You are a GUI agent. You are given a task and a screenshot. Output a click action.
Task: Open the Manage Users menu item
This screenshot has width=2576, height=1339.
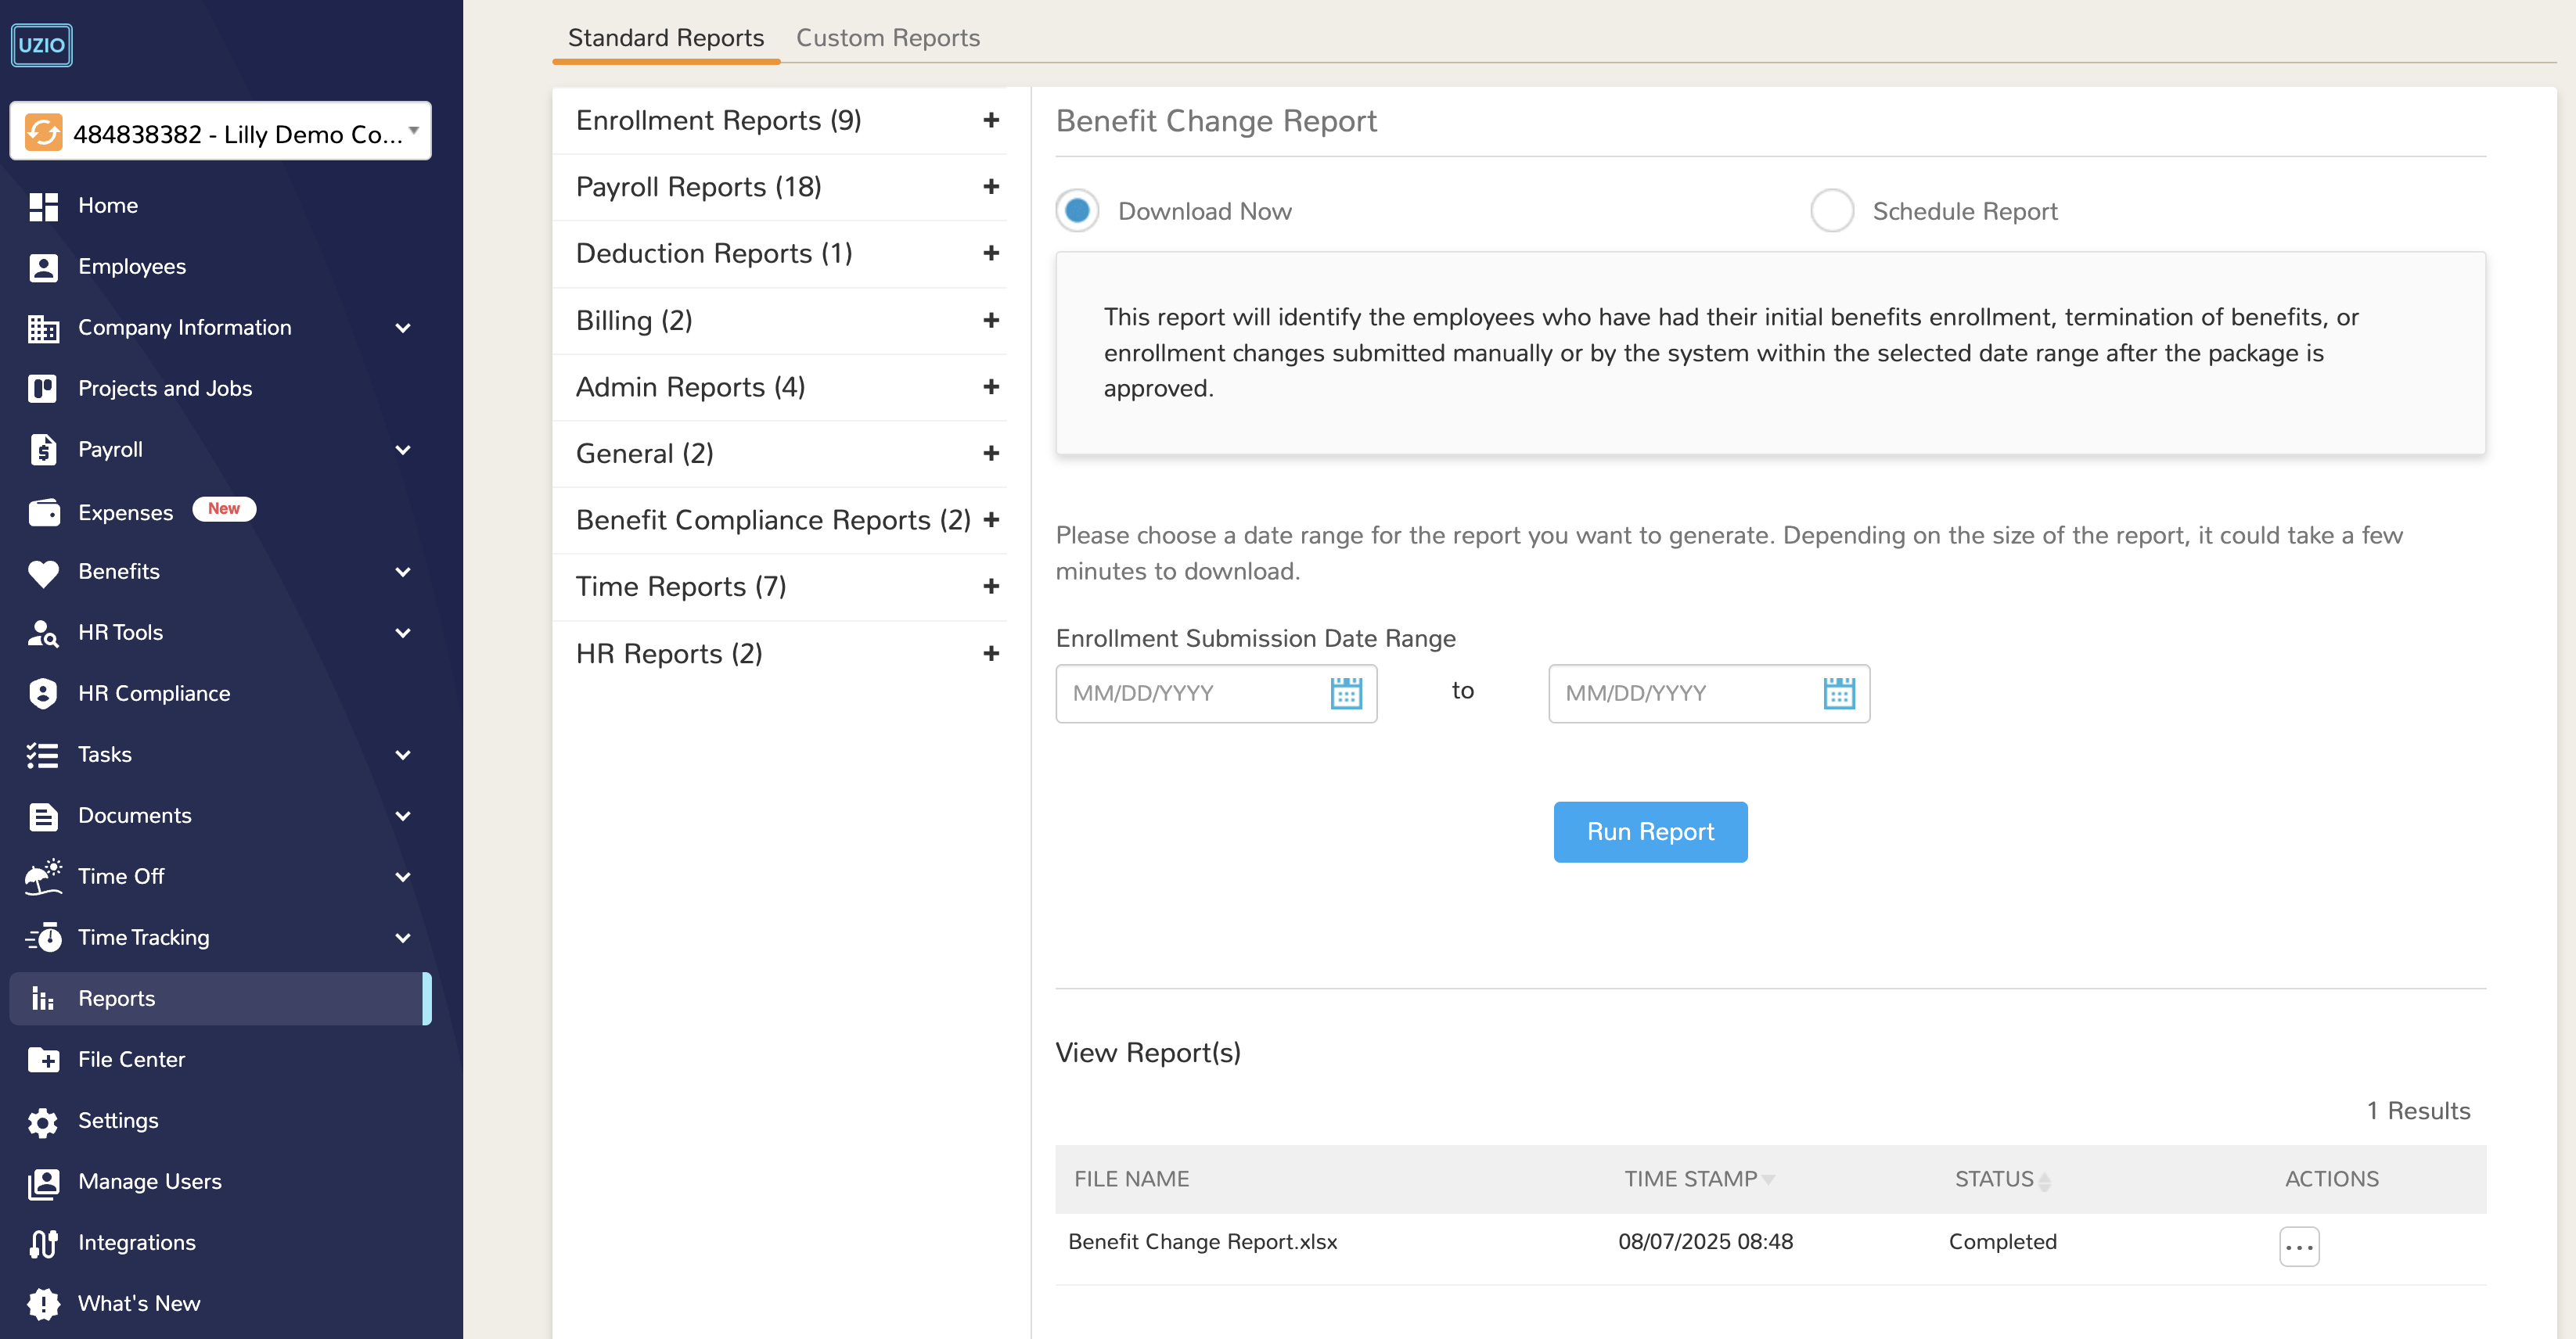click(x=149, y=1181)
